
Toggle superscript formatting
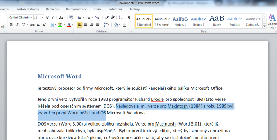pyautogui.click(x=44, y=25)
